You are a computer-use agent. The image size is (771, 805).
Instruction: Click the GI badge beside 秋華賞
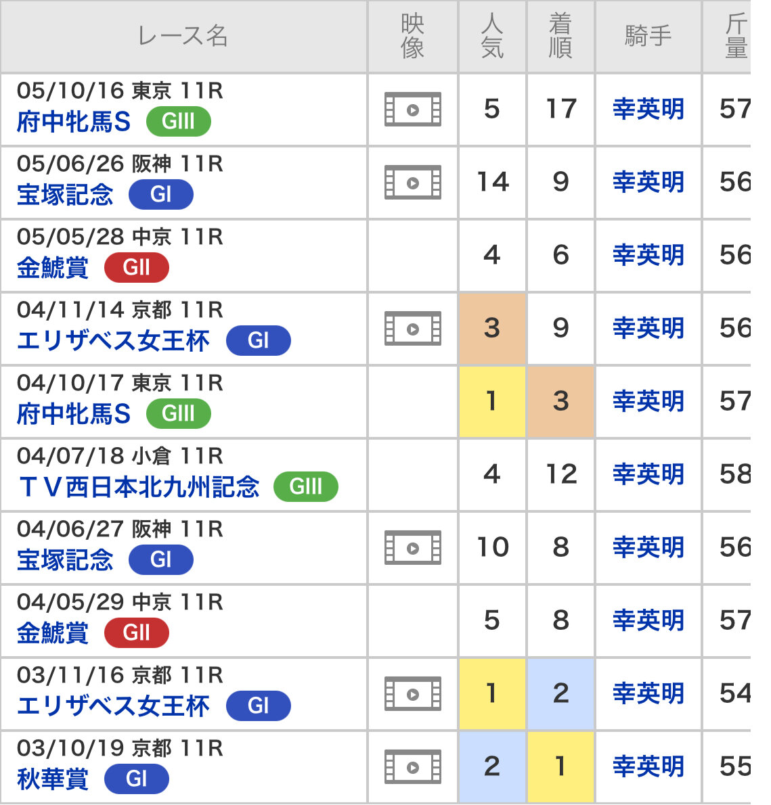(x=137, y=779)
